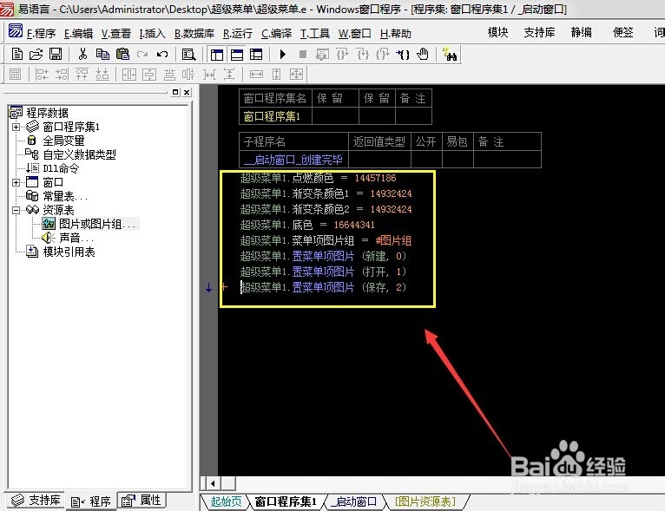665x511 pixels.
Task: Open the B.数据库 menu
Action: coord(194,34)
